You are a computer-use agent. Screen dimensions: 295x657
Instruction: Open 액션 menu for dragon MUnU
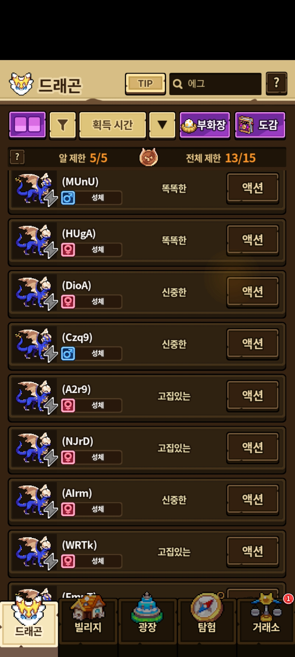[253, 188]
